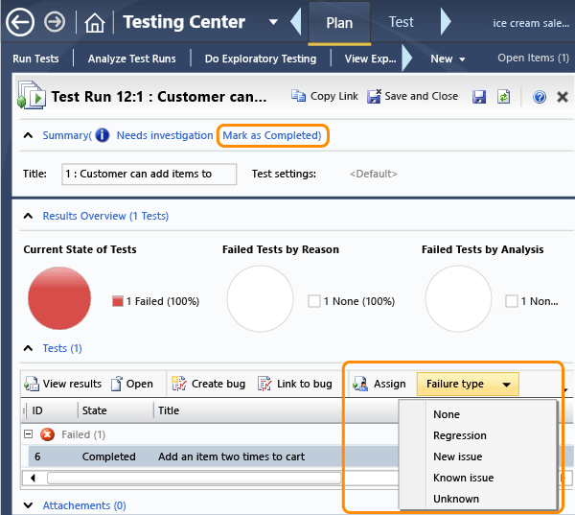Click the summary info icon
Image resolution: width=575 pixels, height=515 pixels.
[102, 135]
